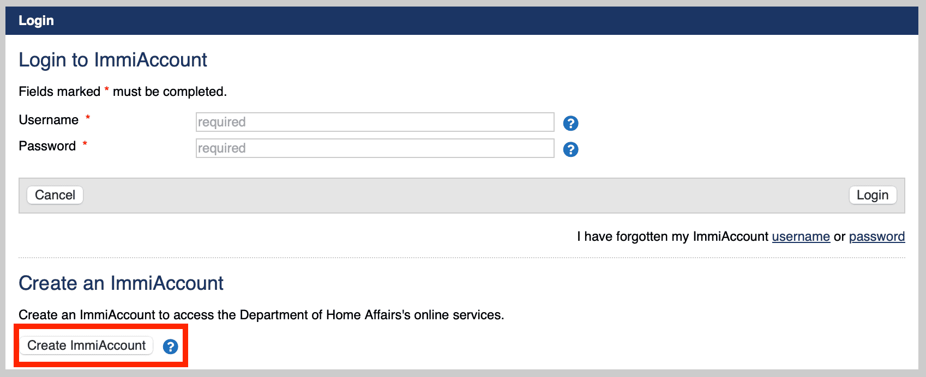Click help icon beside Create ImmiAccount
The height and width of the screenshot is (377, 926).
click(170, 346)
